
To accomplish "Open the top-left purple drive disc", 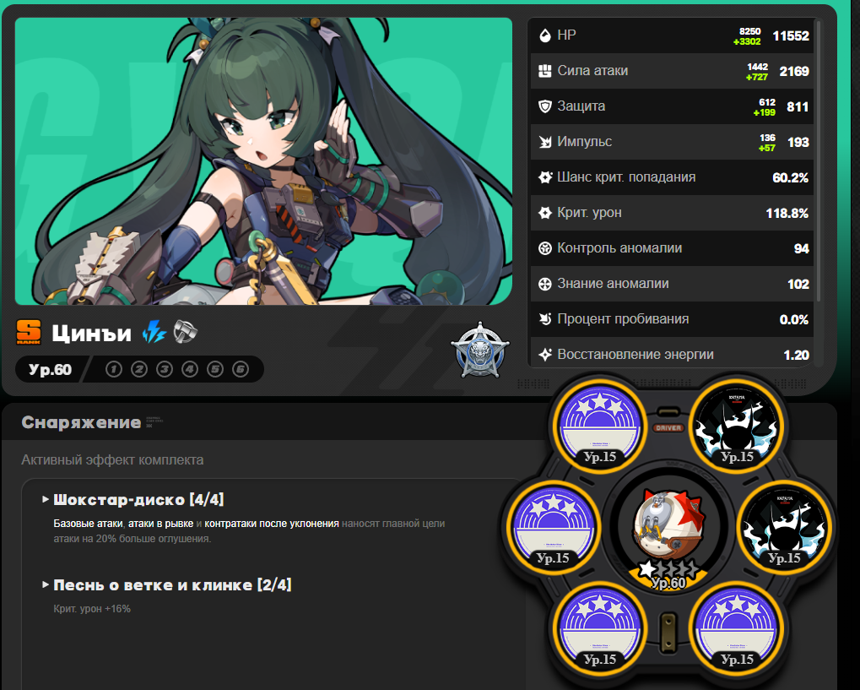I will pyautogui.click(x=600, y=426).
